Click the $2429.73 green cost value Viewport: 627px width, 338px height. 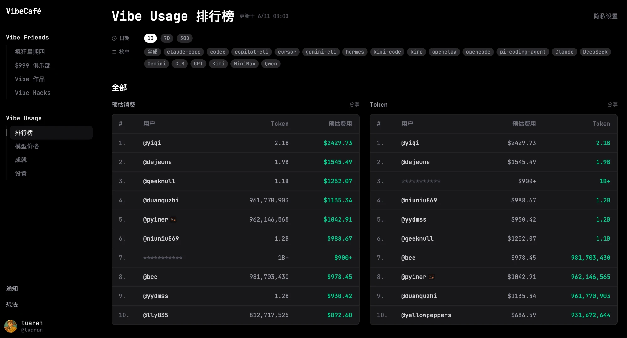click(338, 143)
